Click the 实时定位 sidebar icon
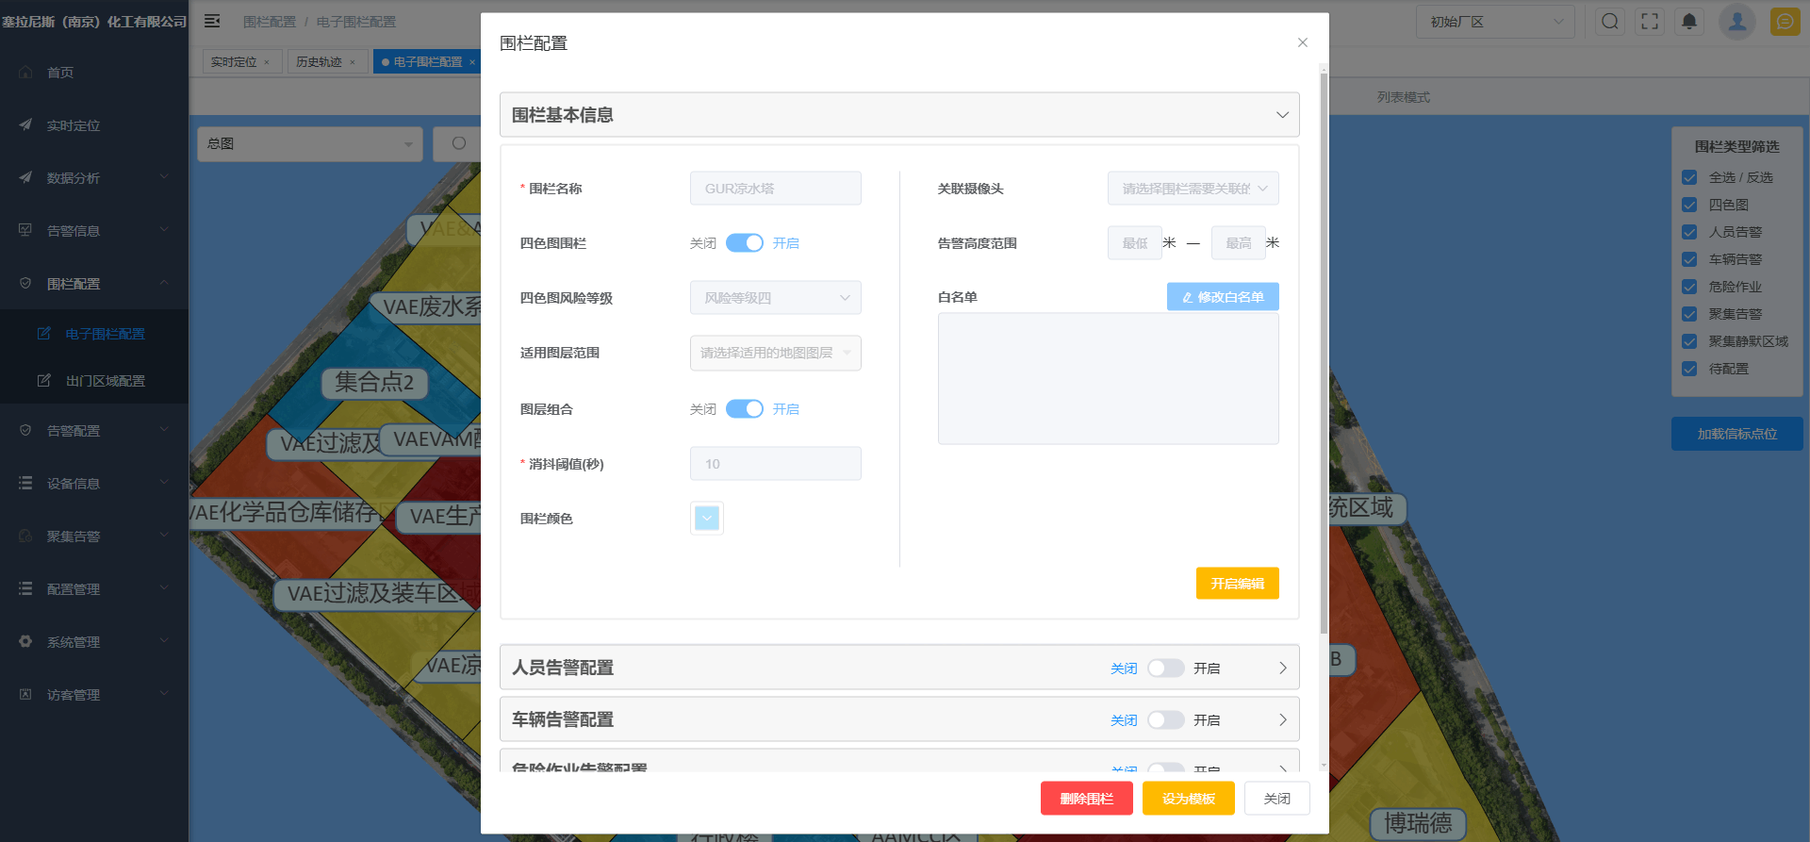The width and height of the screenshot is (1810, 842). point(25,124)
